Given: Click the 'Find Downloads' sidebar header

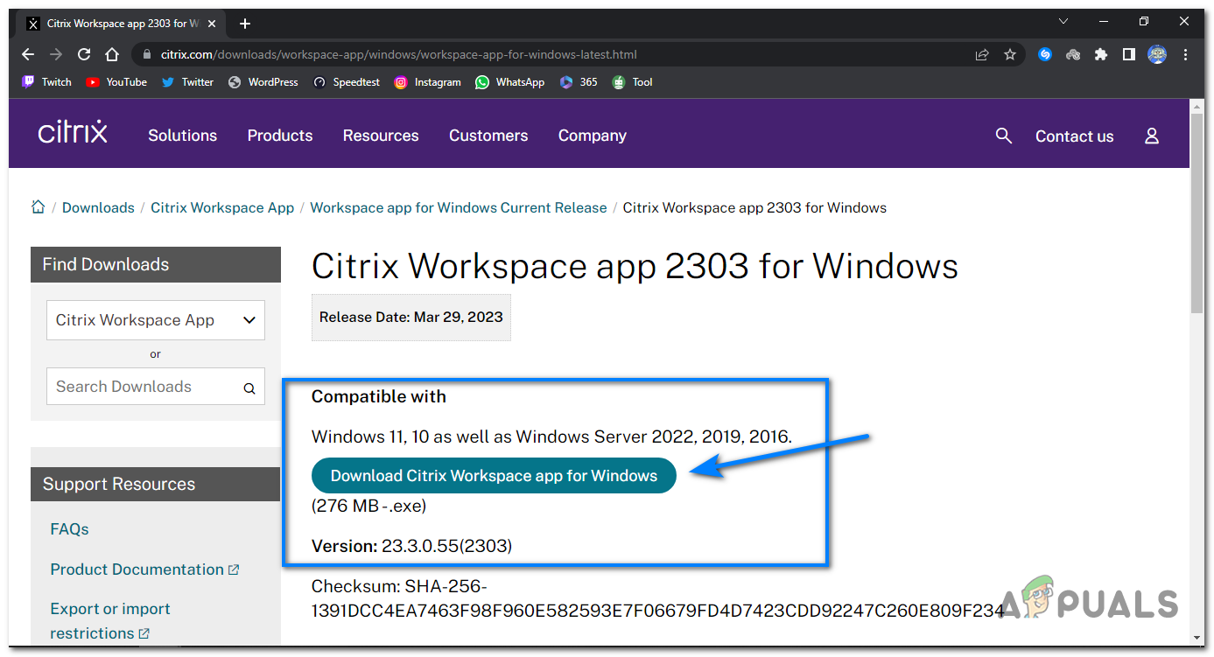Looking at the screenshot, I should [x=156, y=264].
